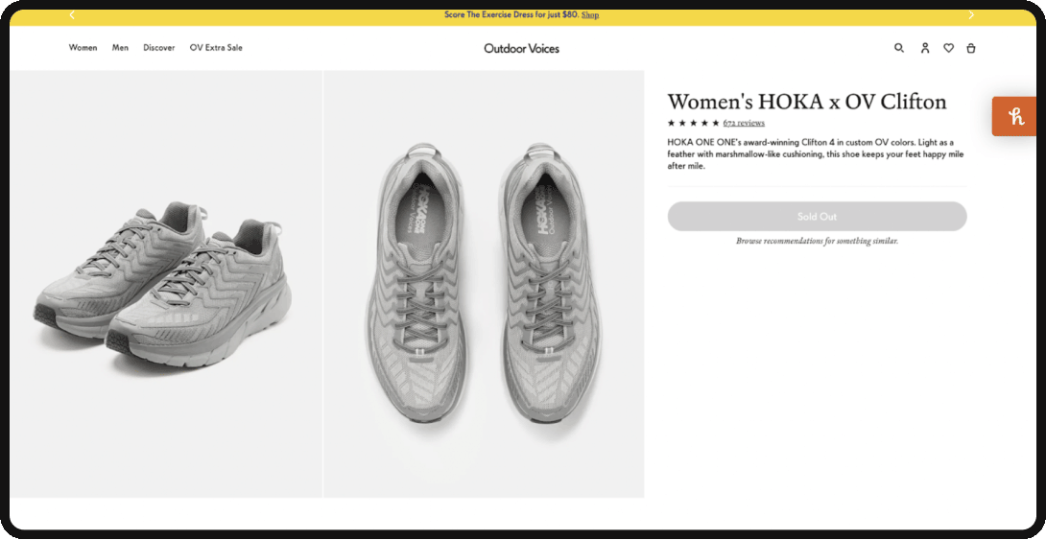The width and height of the screenshot is (1046, 540).
Task: View the top-down shoe photo
Action: click(484, 284)
